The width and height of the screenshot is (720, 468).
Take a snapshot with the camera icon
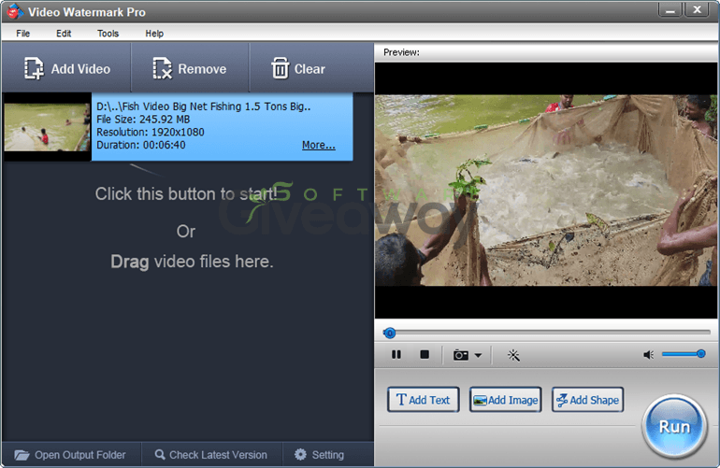tap(461, 355)
